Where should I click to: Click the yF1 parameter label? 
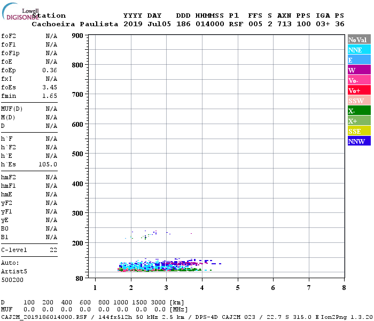(x=6, y=212)
